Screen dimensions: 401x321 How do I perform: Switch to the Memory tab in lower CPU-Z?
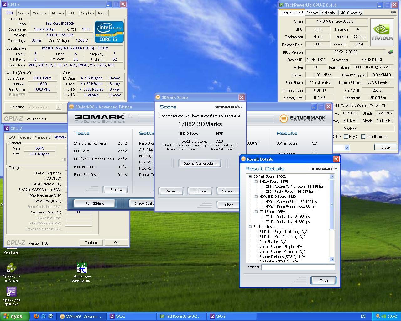[x=60, y=137]
